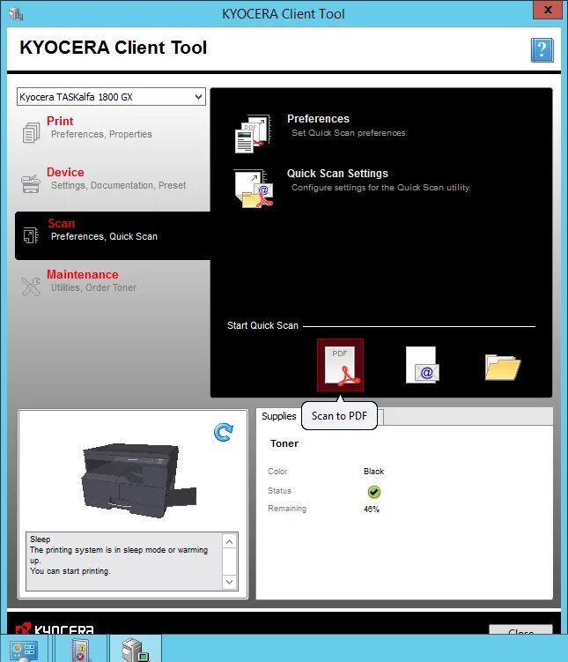Click 'Preferences, Properties' subtitle under Print
The height and width of the screenshot is (662, 568).
click(101, 134)
